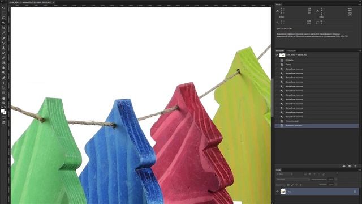This screenshot has width=362, height=204.
Task: Open foreground color picker swatch
Action: pos(2,111)
